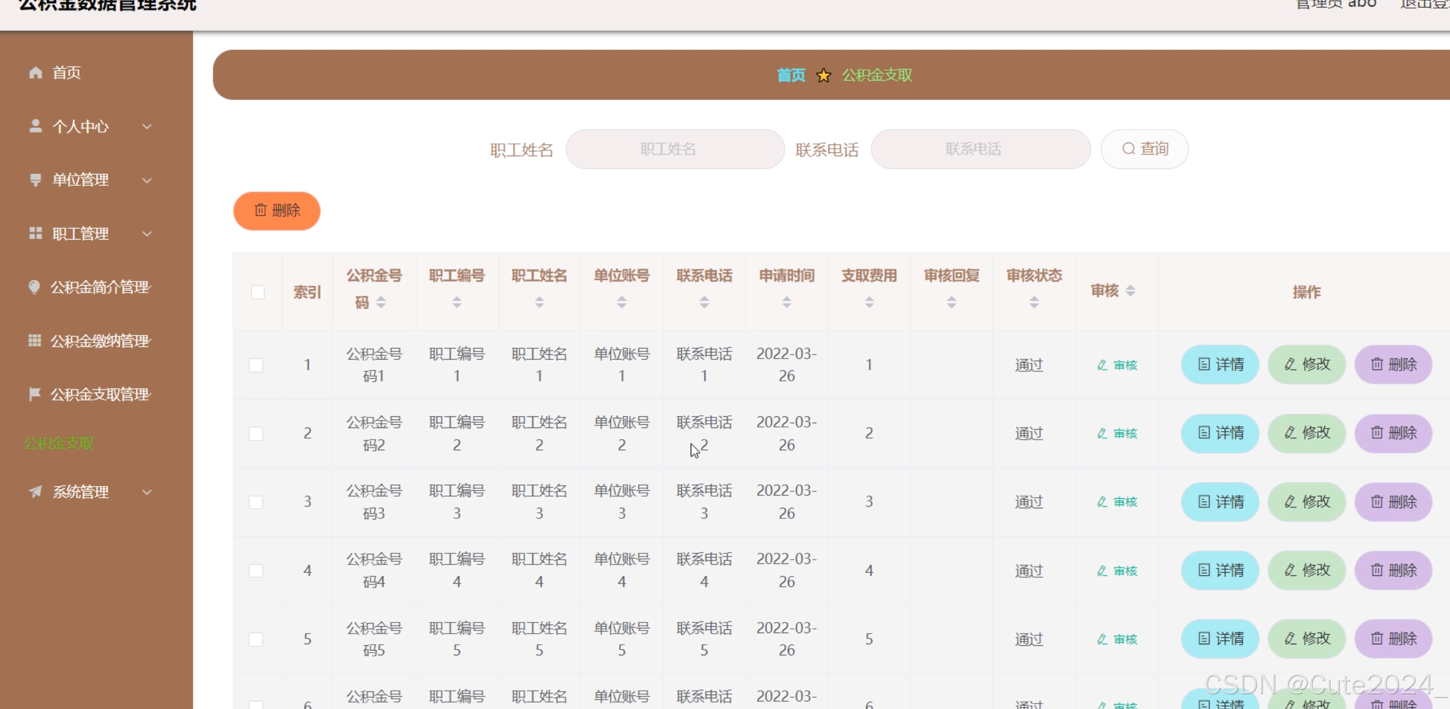Screen dimensions: 1450x709
Task: Click the flag icon for 公积金支取管理
Action: [35, 394]
